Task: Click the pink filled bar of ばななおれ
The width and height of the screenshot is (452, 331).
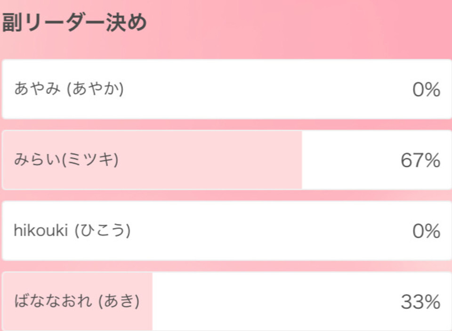Action: click(77, 302)
